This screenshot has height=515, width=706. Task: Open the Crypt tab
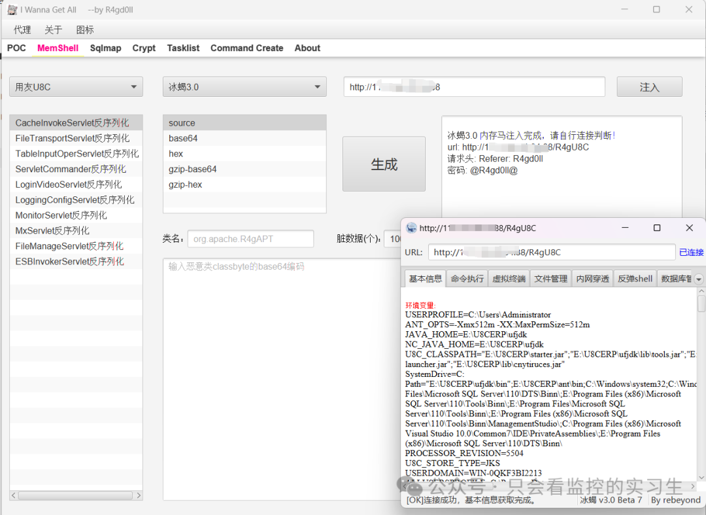(144, 48)
